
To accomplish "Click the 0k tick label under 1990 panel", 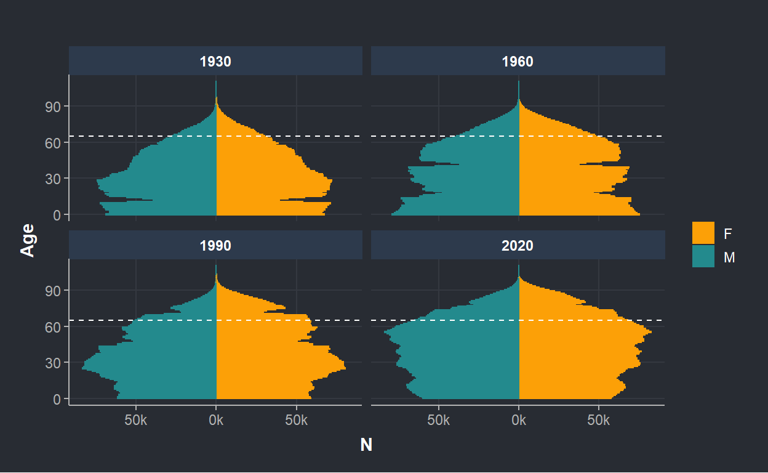I will (216, 421).
